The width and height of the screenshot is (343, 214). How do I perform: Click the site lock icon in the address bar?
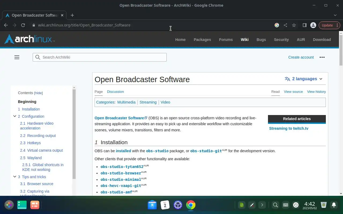pos(33,25)
